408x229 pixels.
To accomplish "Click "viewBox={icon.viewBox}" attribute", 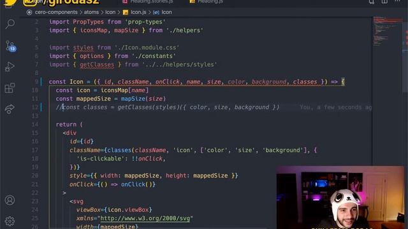I will point(114,210).
